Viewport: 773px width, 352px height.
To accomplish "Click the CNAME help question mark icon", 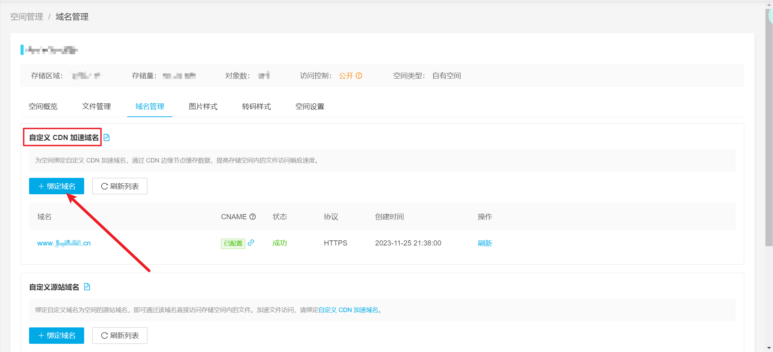I will 253,217.
